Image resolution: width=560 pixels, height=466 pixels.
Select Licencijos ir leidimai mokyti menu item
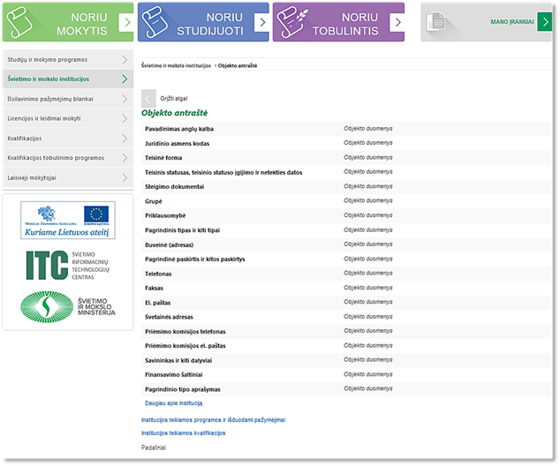point(68,118)
